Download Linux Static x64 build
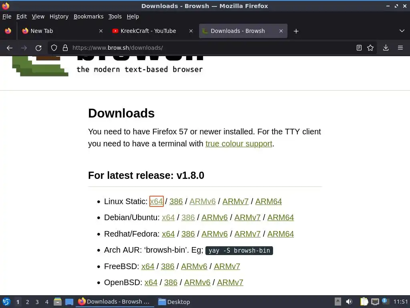The width and height of the screenshot is (410, 308). (157, 201)
